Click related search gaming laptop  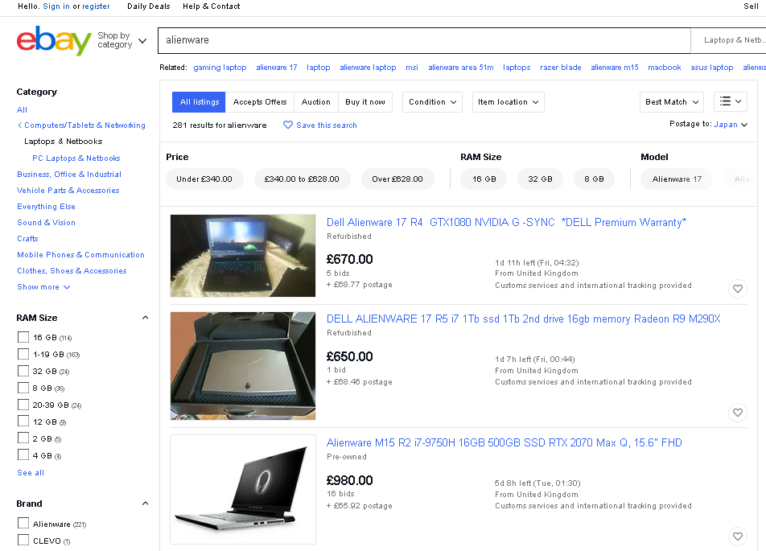(x=220, y=68)
